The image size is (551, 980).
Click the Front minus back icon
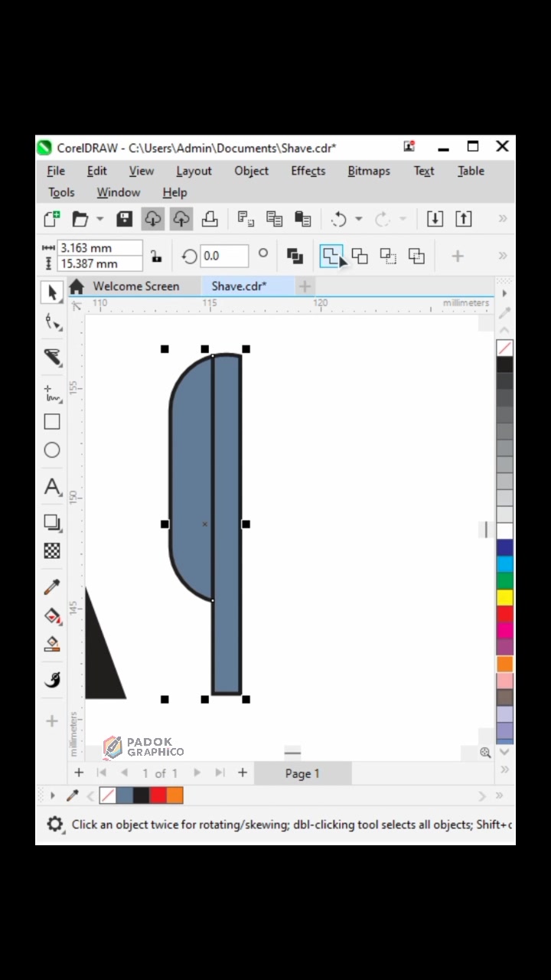point(416,256)
